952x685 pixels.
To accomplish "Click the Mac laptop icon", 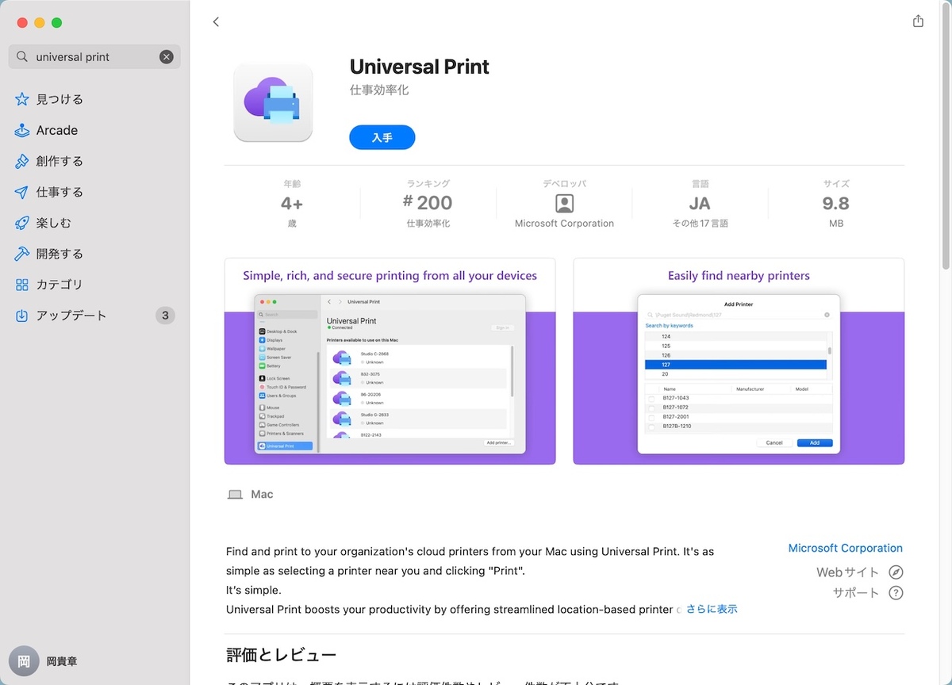I will (x=235, y=495).
